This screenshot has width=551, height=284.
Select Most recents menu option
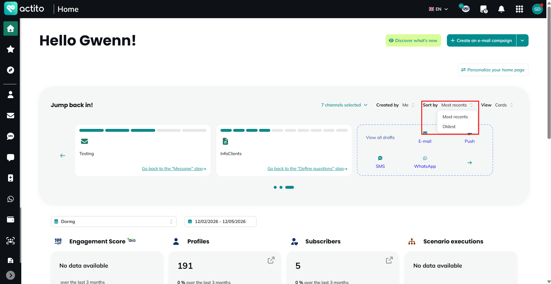pos(455,117)
